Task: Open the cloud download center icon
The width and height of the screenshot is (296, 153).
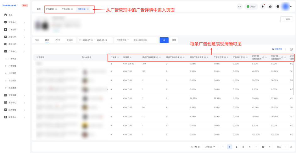Action: [270, 6]
